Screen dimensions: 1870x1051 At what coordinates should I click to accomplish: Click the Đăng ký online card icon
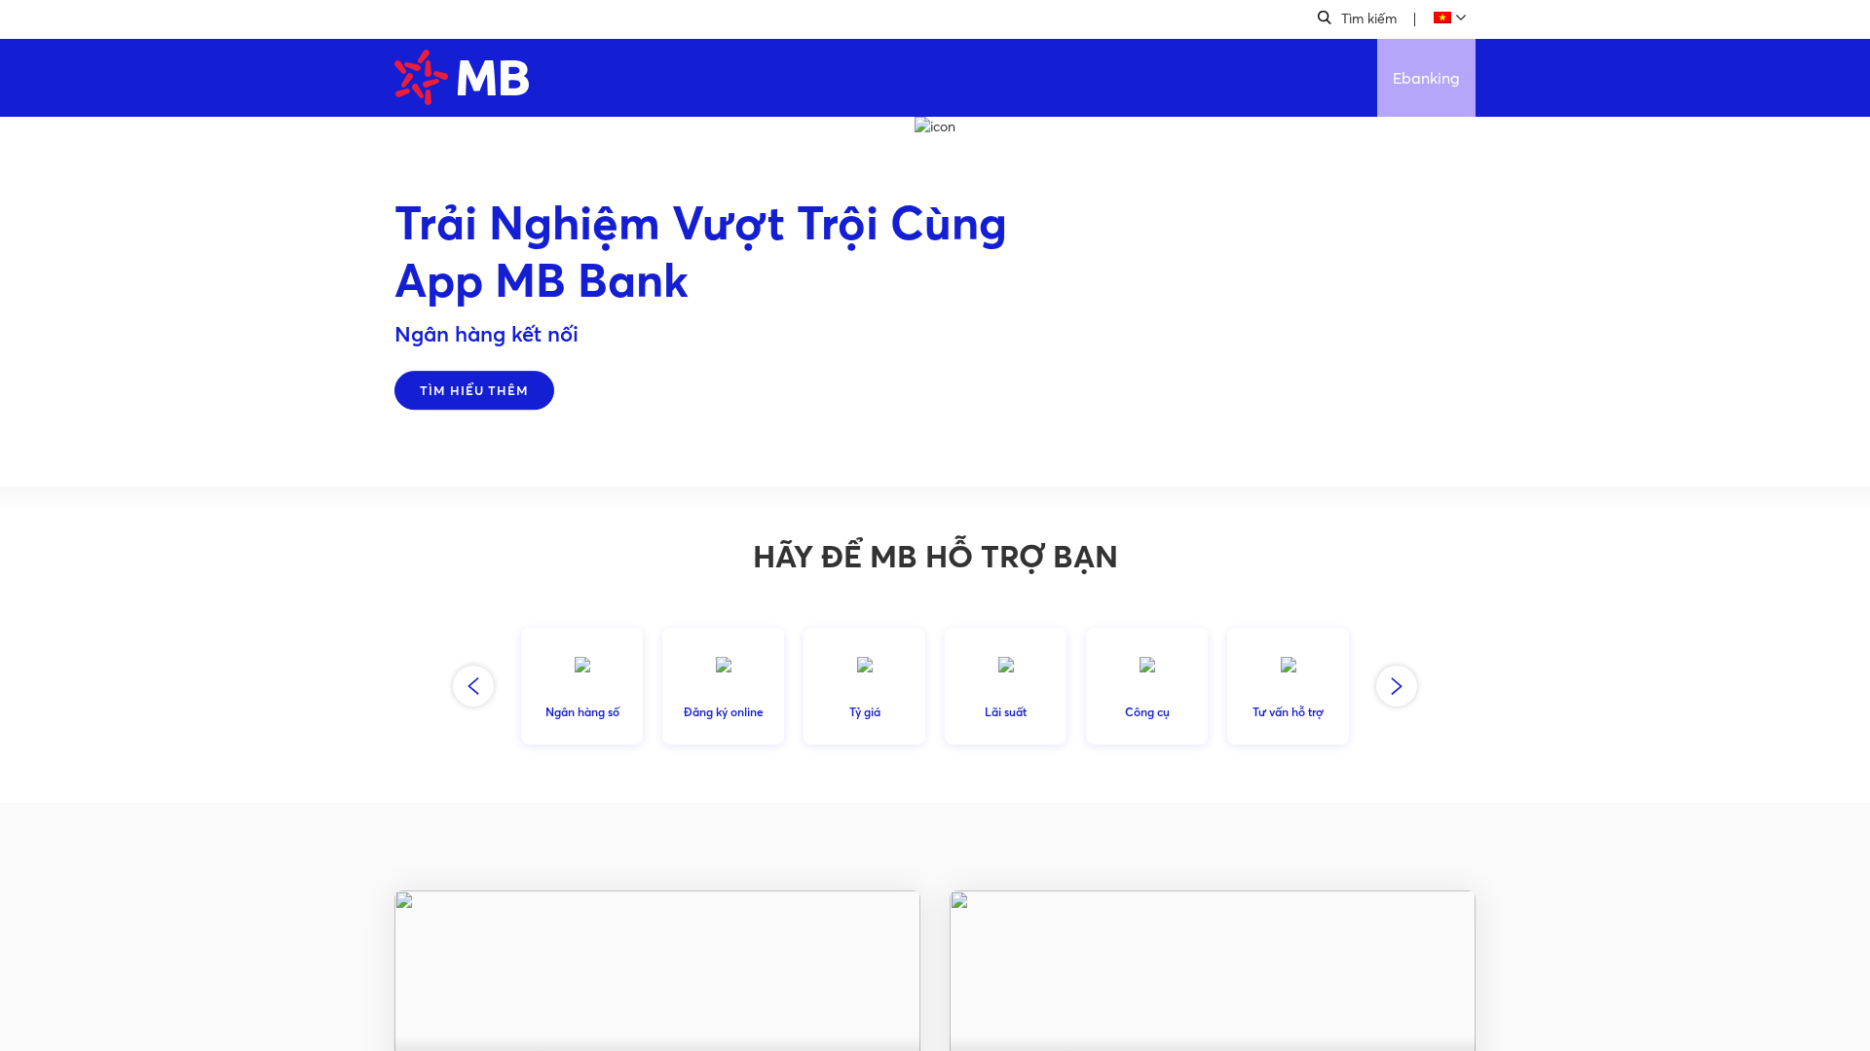724,665
